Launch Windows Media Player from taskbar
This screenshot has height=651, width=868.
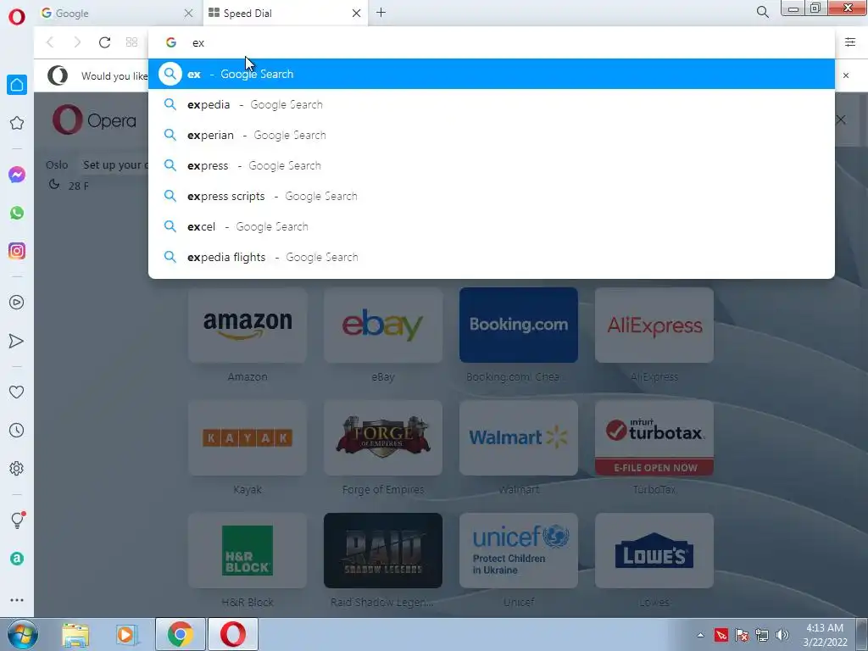[x=125, y=635]
